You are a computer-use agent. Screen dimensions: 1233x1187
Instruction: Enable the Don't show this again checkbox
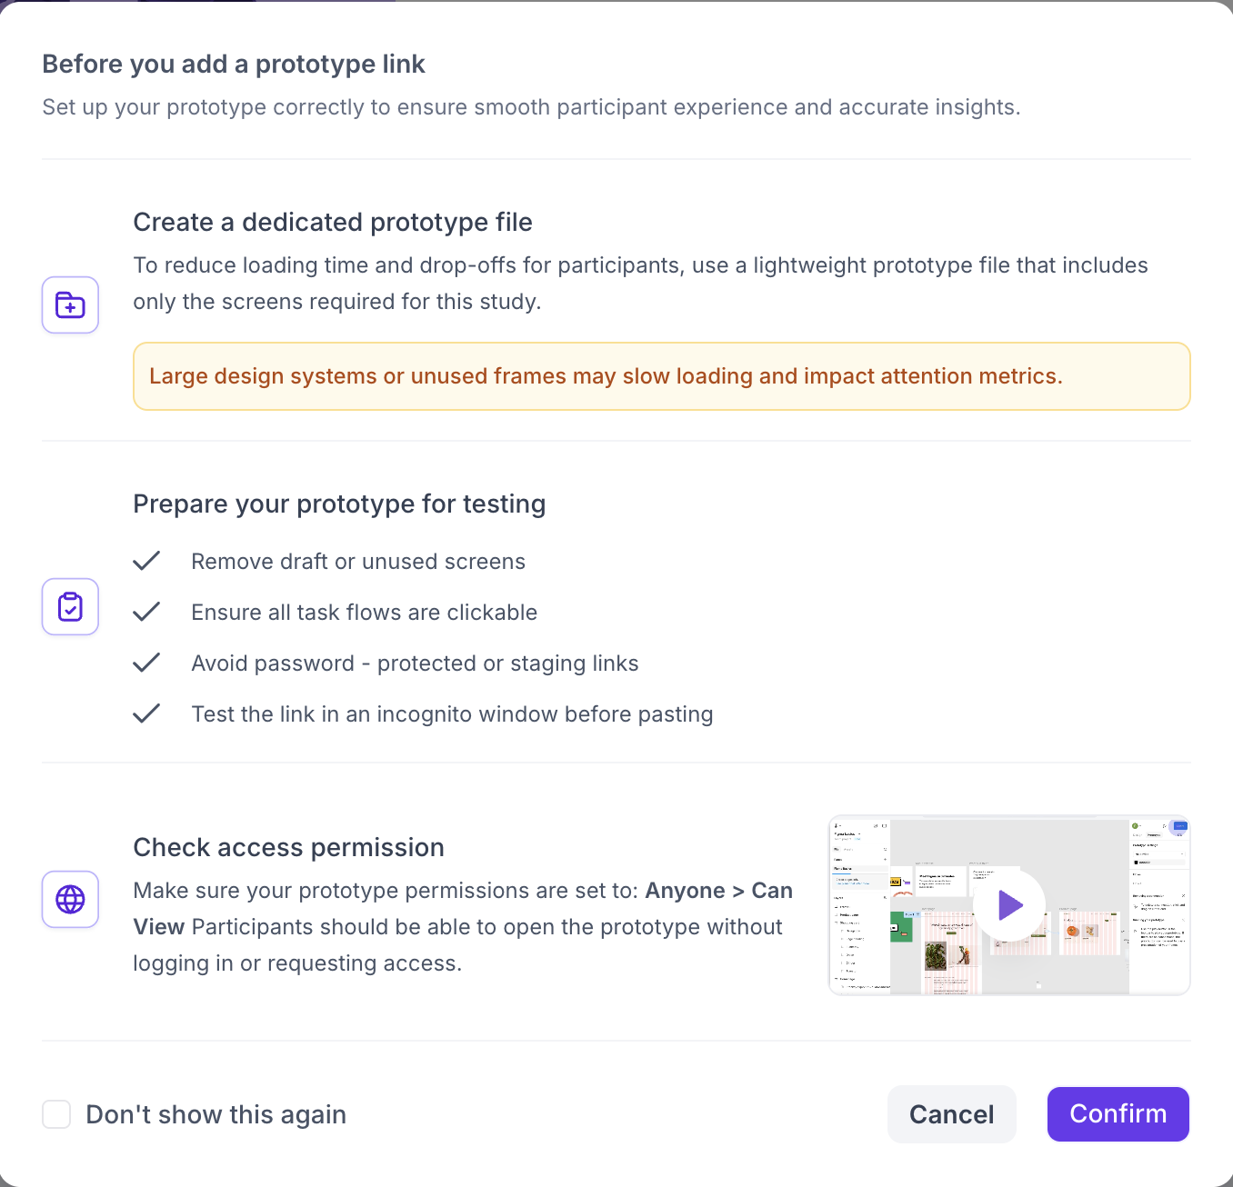coord(56,1114)
